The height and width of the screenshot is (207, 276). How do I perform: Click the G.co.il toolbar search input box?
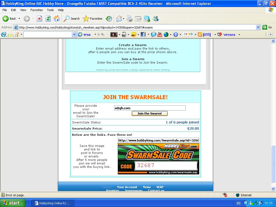(48, 34)
